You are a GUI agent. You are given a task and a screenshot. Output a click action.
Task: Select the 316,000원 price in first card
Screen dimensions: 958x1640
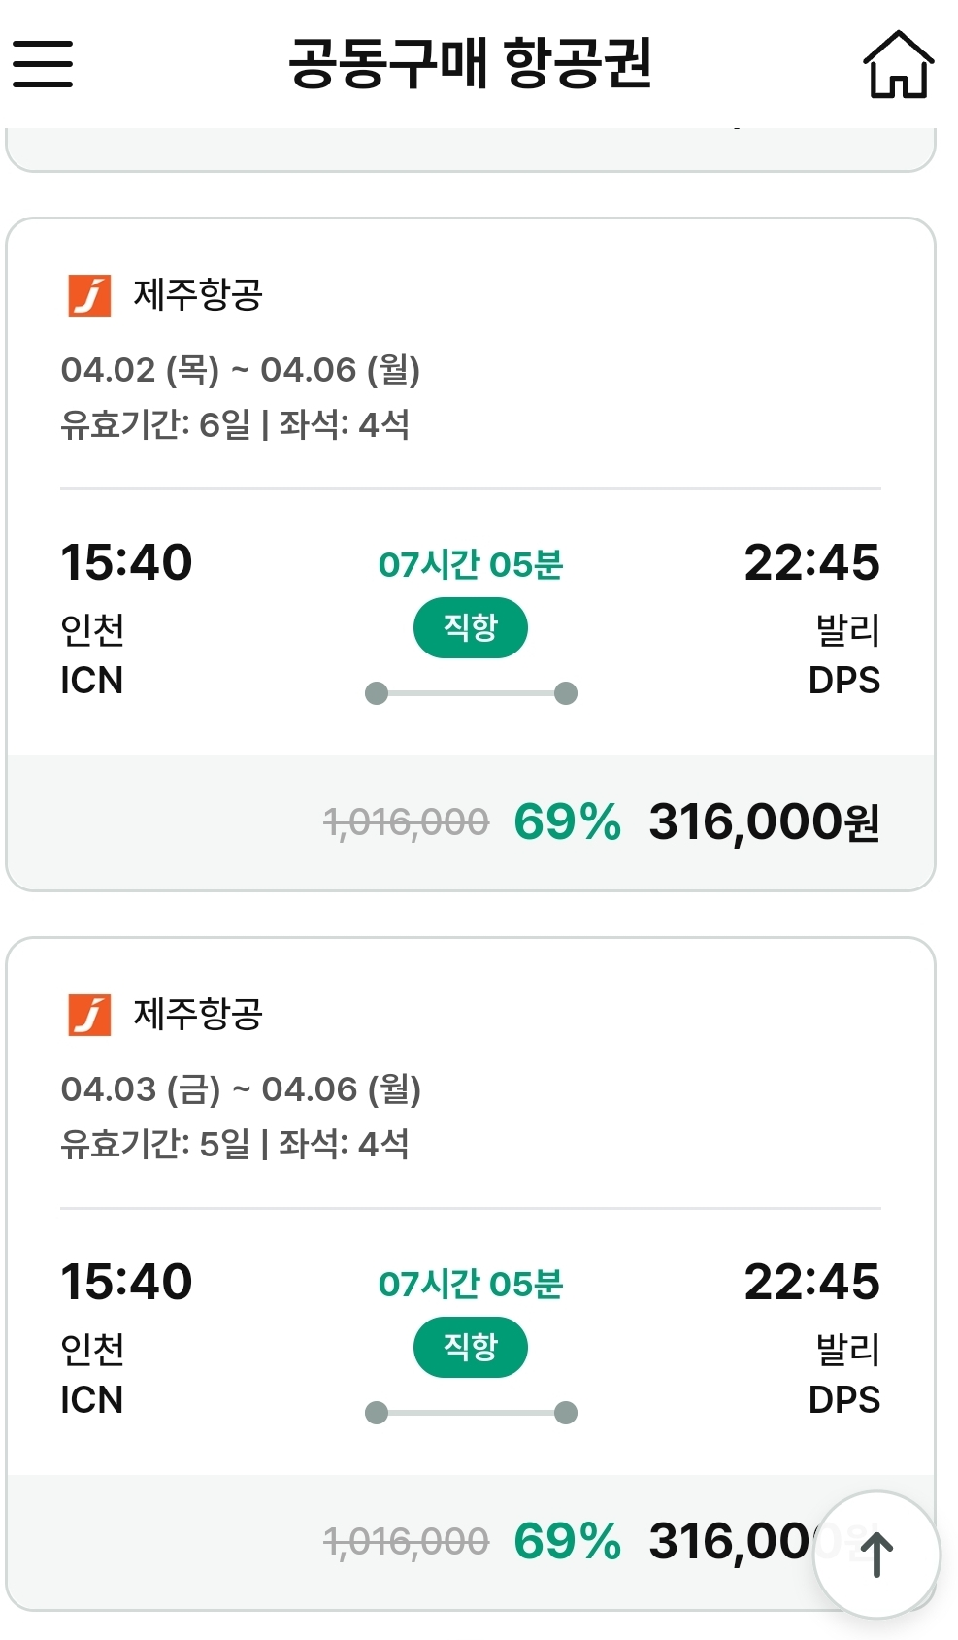click(x=764, y=822)
